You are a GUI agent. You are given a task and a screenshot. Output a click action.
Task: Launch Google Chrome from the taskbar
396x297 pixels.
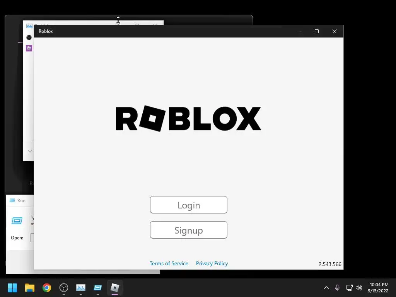47,288
